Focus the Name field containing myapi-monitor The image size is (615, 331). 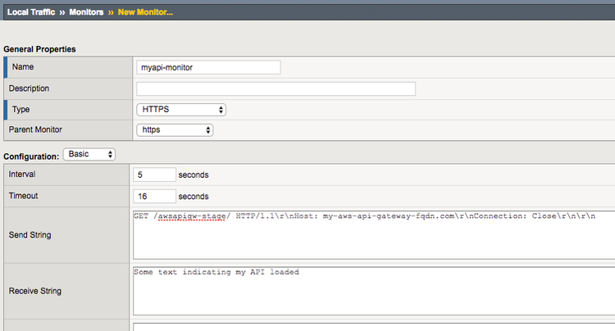pos(208,68)
